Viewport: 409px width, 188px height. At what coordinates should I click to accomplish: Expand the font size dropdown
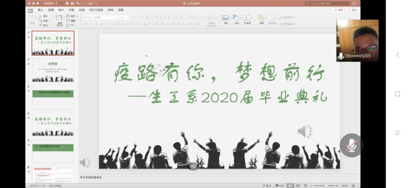point(129,17)
